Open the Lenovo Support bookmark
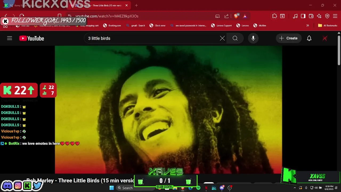Viewport: 341px width, 192px height. [221, 26]
